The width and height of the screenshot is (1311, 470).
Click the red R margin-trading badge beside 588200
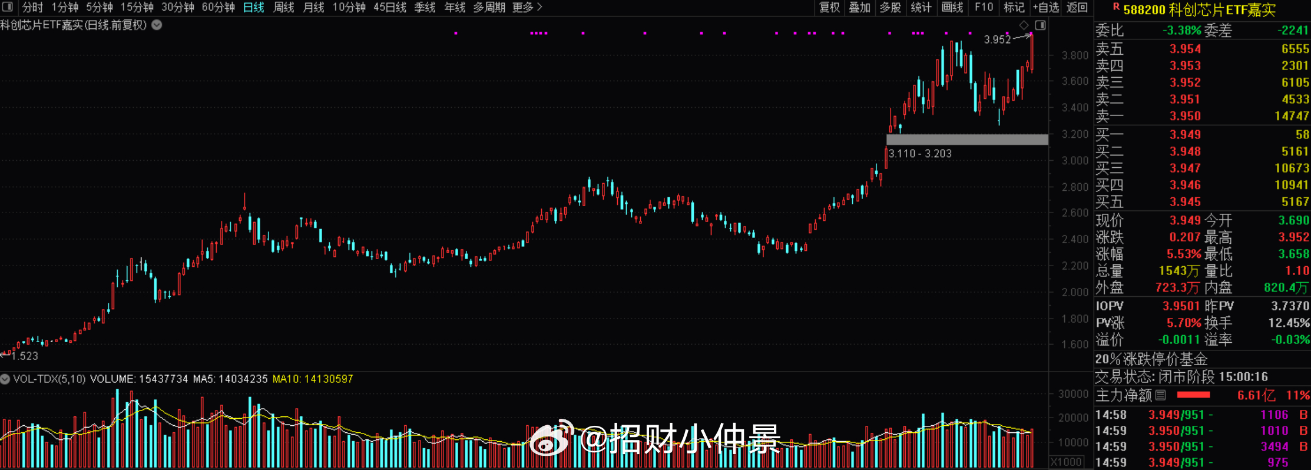(x=1116, y=7)
